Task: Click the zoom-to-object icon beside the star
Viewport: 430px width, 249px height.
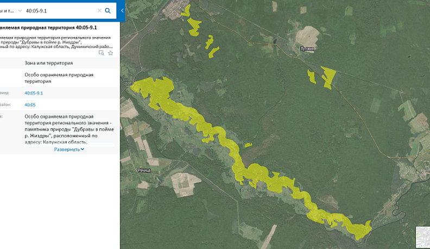Action: pyautogui.click(x=102, y=53)
